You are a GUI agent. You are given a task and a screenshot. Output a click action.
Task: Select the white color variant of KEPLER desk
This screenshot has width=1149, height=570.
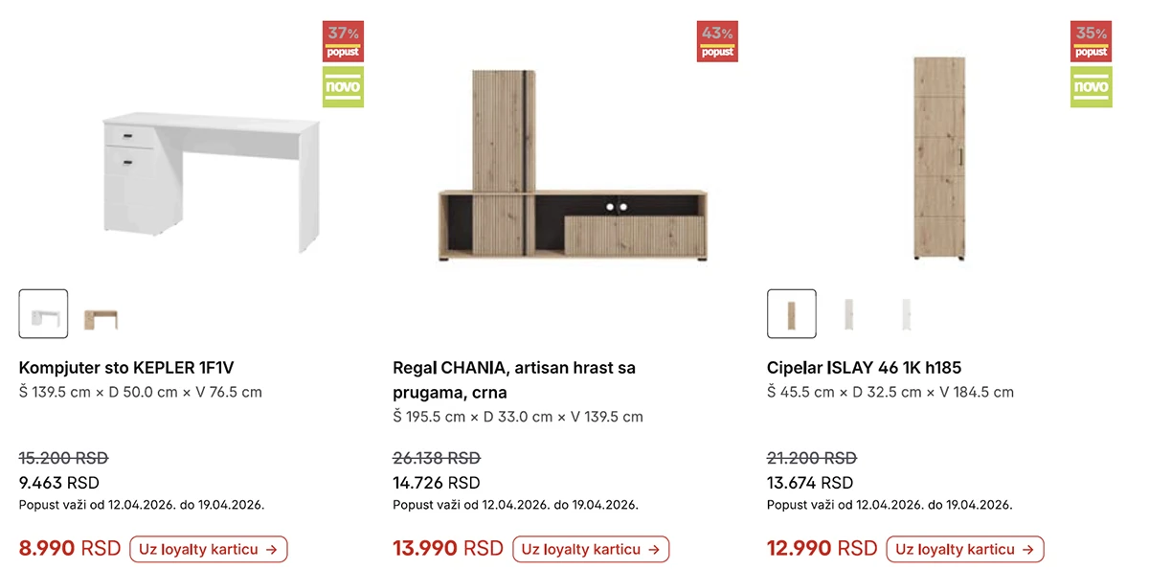click(43, 313)
